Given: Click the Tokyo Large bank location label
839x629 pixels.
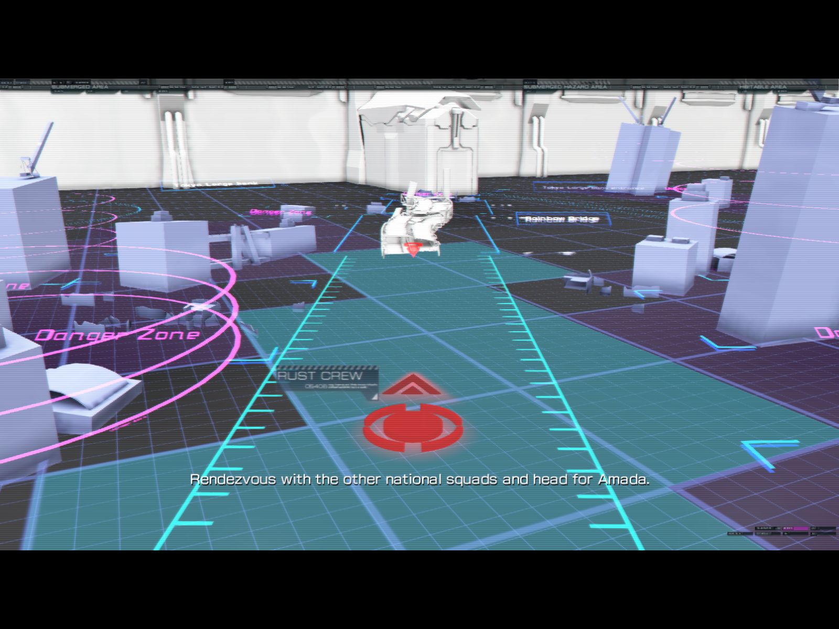Looking at the screenshot, I should (217, 185).
